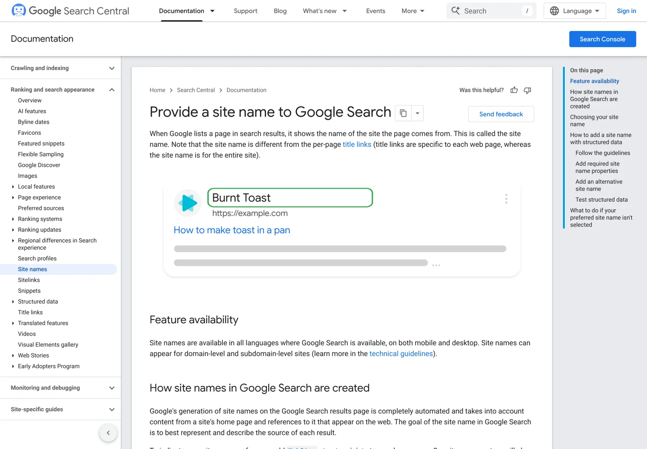Open the Events tab

tap(376, 11)
